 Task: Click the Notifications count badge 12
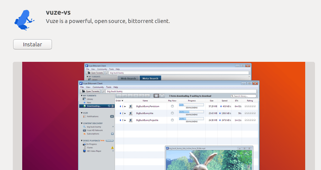pos(112,116)
